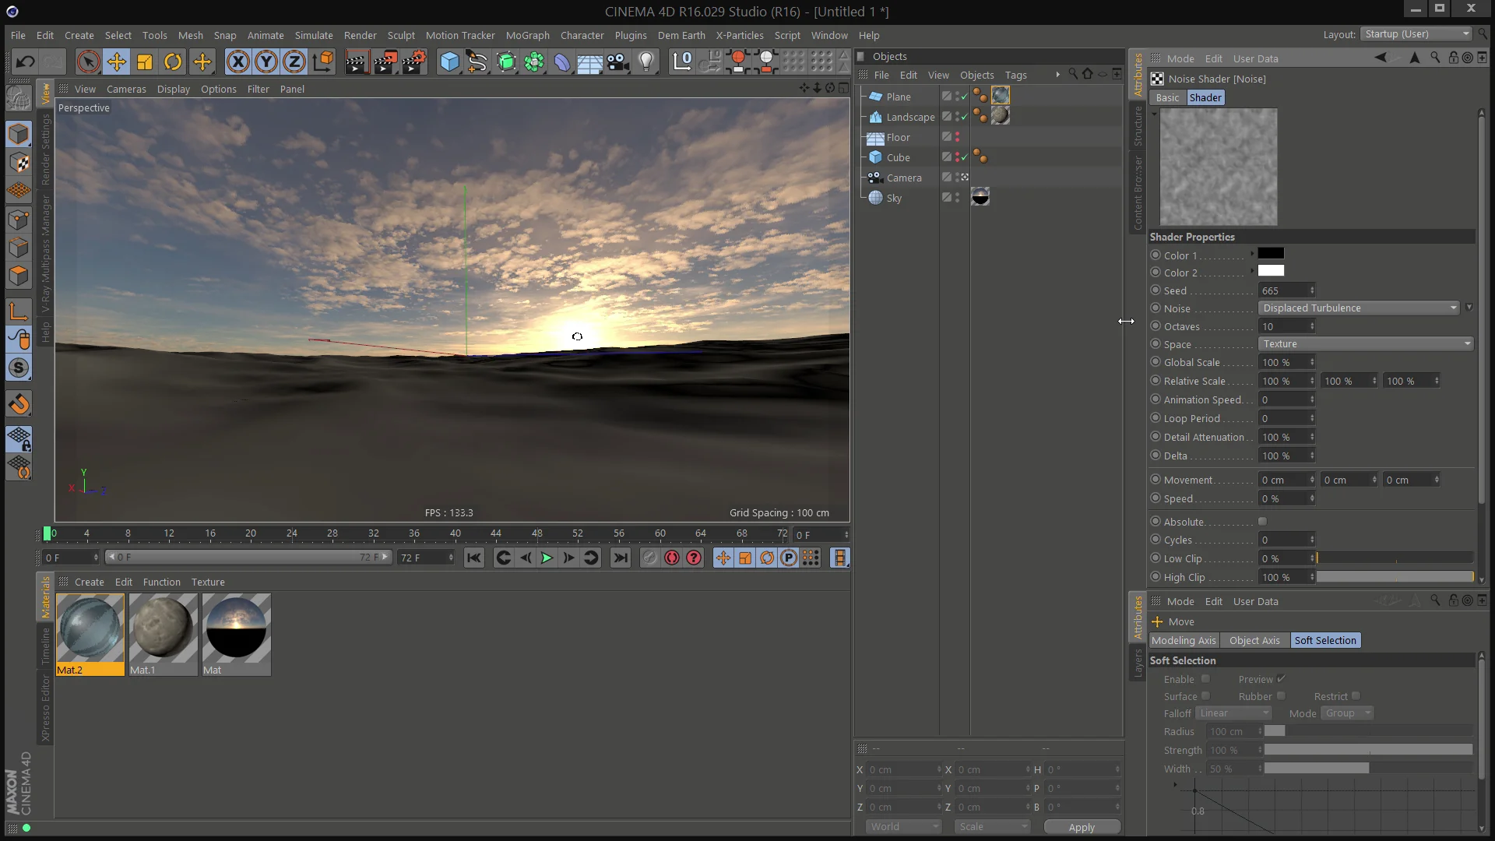
Task: Open Edit Render Settings icon
Action: click(x=414, y=62)
